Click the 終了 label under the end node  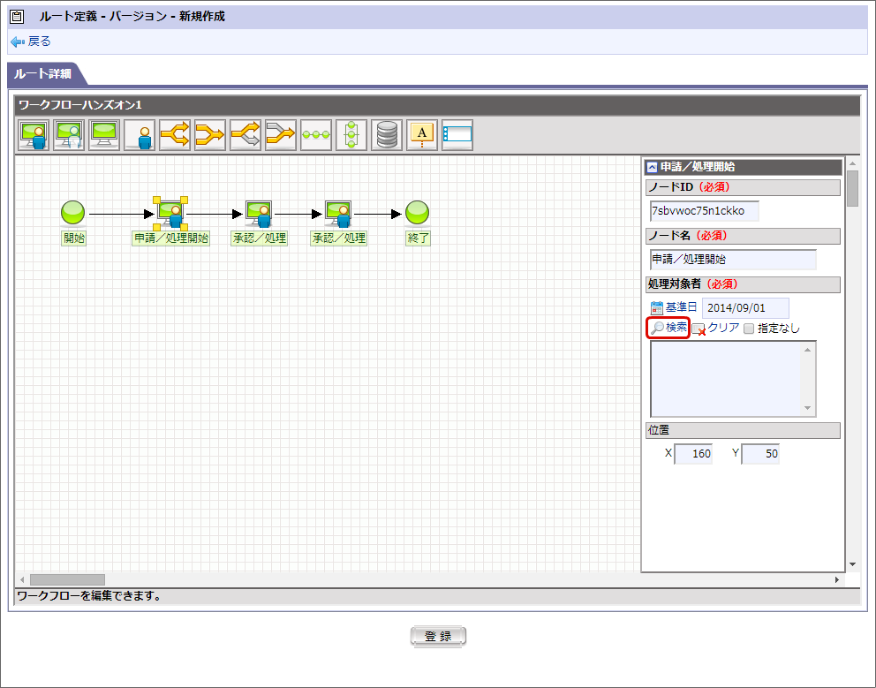coord(418,238)
